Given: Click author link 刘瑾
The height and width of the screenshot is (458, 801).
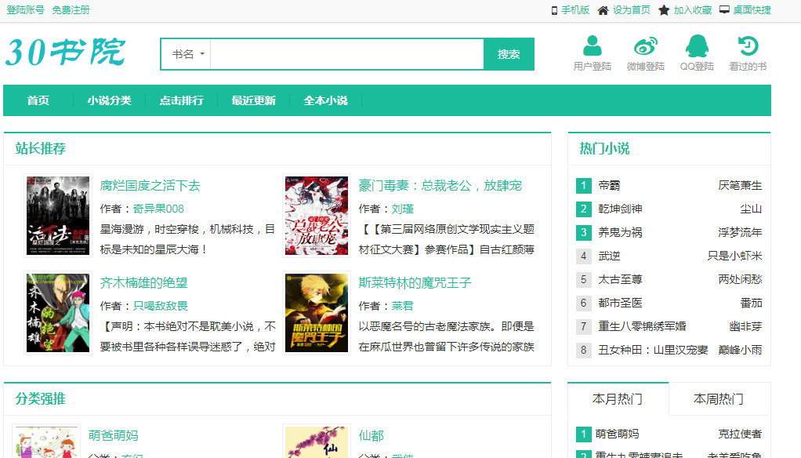Looking at the screenshot, I should pyautogui.click(x=403, y=209).
